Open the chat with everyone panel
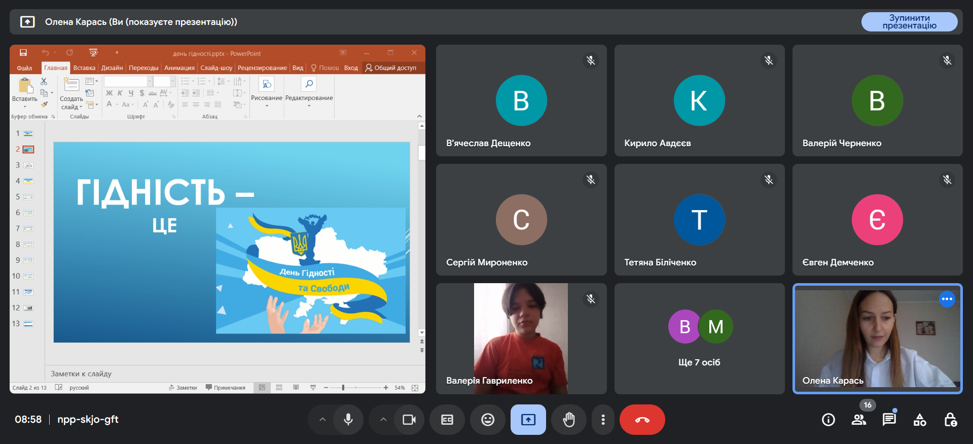The height and width of the screenshot is (444, 973). click(x=889, y=420)
